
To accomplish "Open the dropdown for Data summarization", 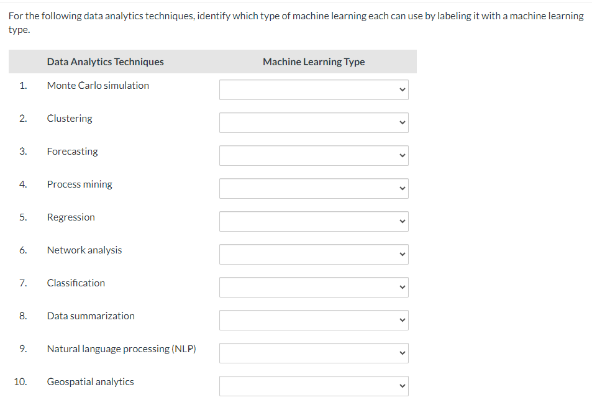I will tap(313, 320).
